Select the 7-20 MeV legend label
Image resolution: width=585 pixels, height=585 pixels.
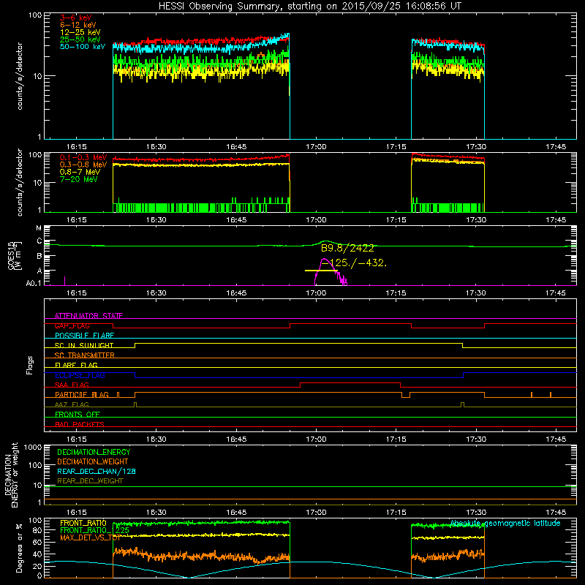click(x=78, y=179)
